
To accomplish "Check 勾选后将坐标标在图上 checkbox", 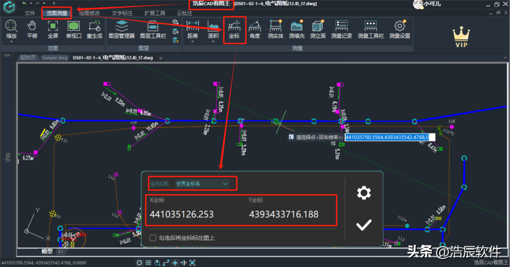I will point(153,238).
